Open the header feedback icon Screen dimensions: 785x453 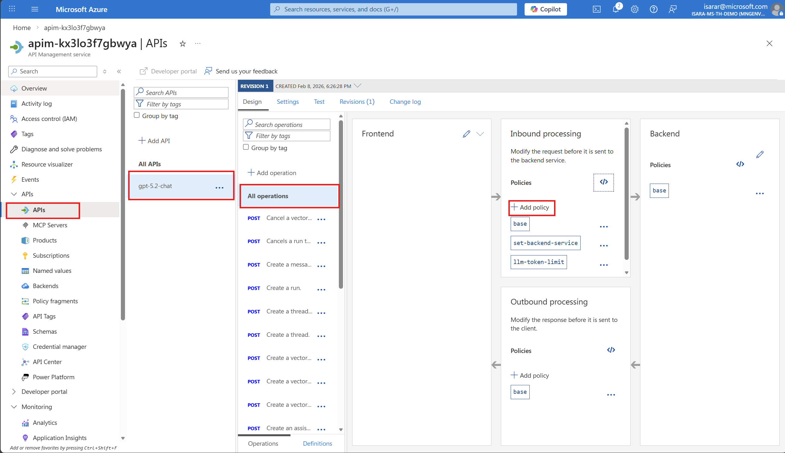point(672,9)
